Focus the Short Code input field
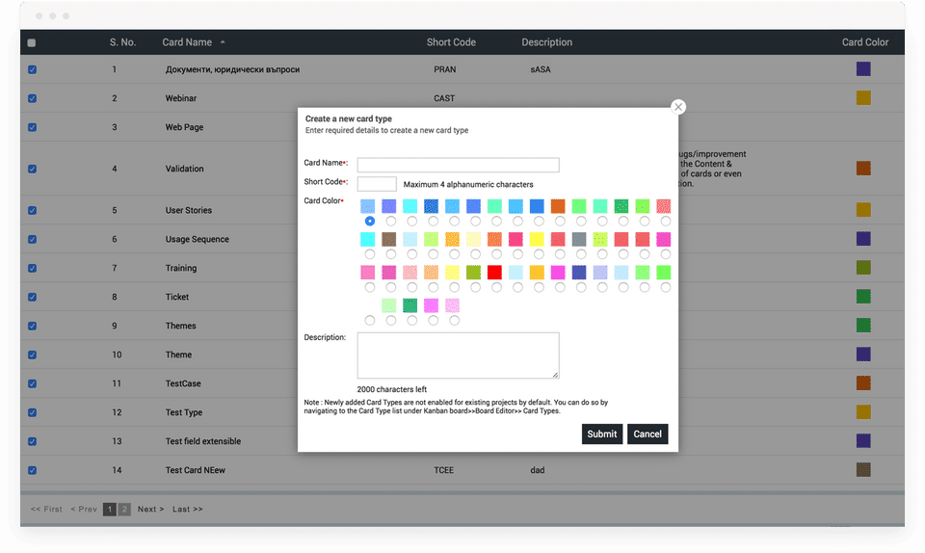This screenshot has height=553, width=925. pos(377,184)
